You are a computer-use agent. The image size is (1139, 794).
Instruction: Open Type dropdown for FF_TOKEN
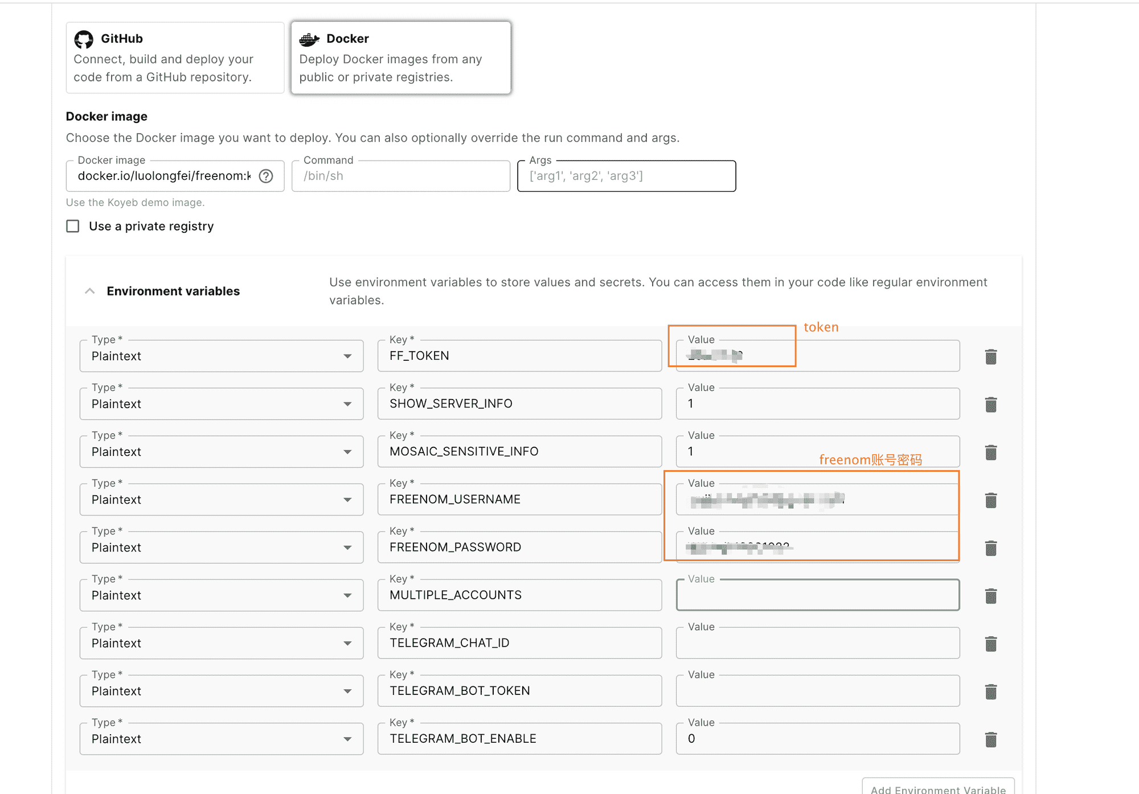point(222,356)
